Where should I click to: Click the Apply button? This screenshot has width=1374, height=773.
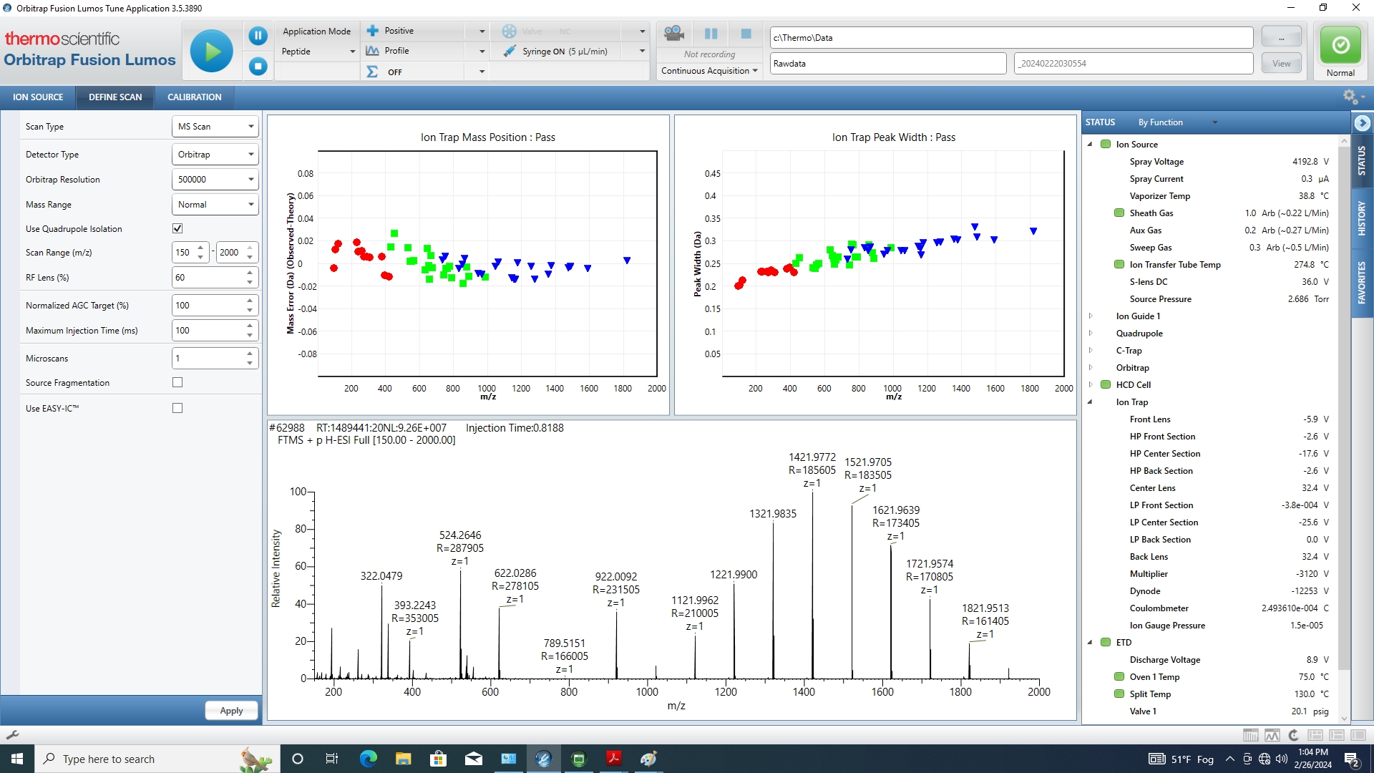click(230, 710)
